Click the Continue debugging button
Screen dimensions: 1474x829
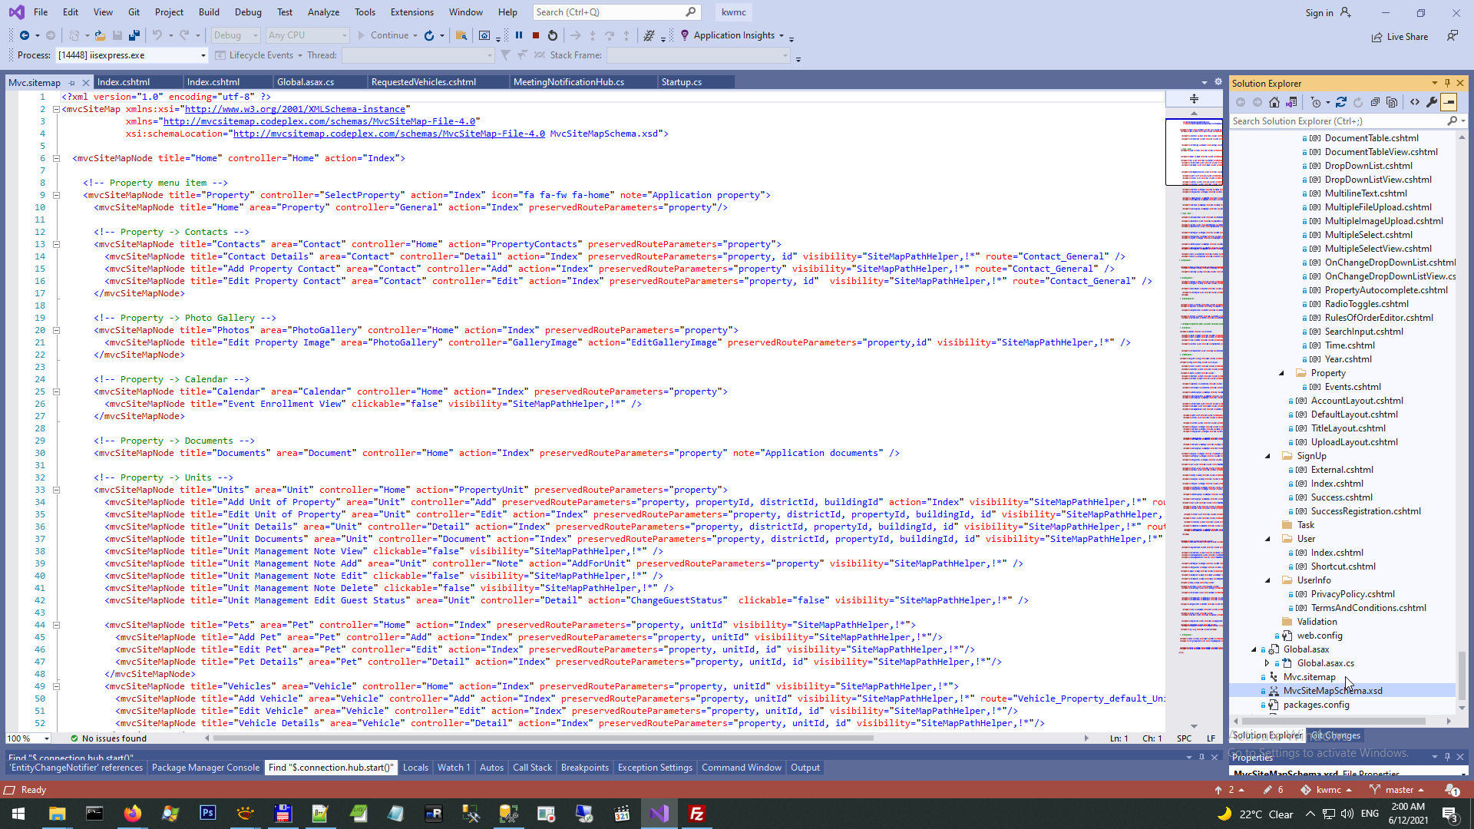pyautogui.click(x=383, y=35)
